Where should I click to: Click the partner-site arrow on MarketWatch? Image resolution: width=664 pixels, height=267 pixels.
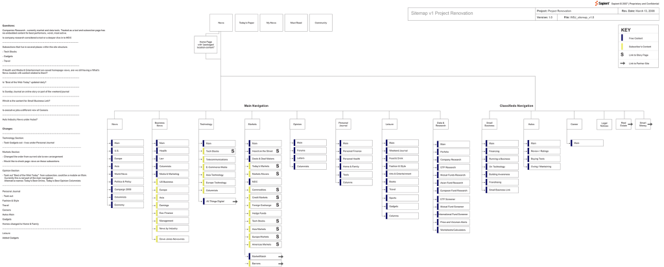coord(280,257)
